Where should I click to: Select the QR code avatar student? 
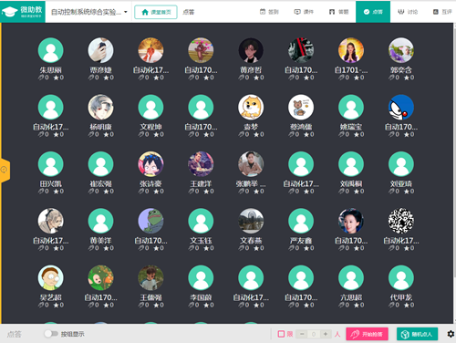pos(401,221)
